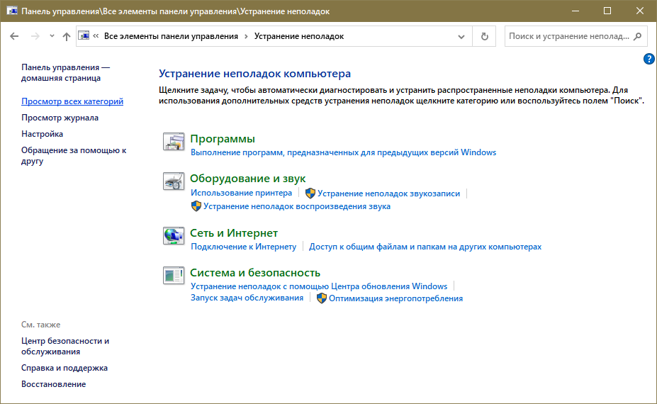Launch Использование принтера troubleshooter
Viewport: 657px width, 404px height.
pyautogui.click(x=241, y=193)
